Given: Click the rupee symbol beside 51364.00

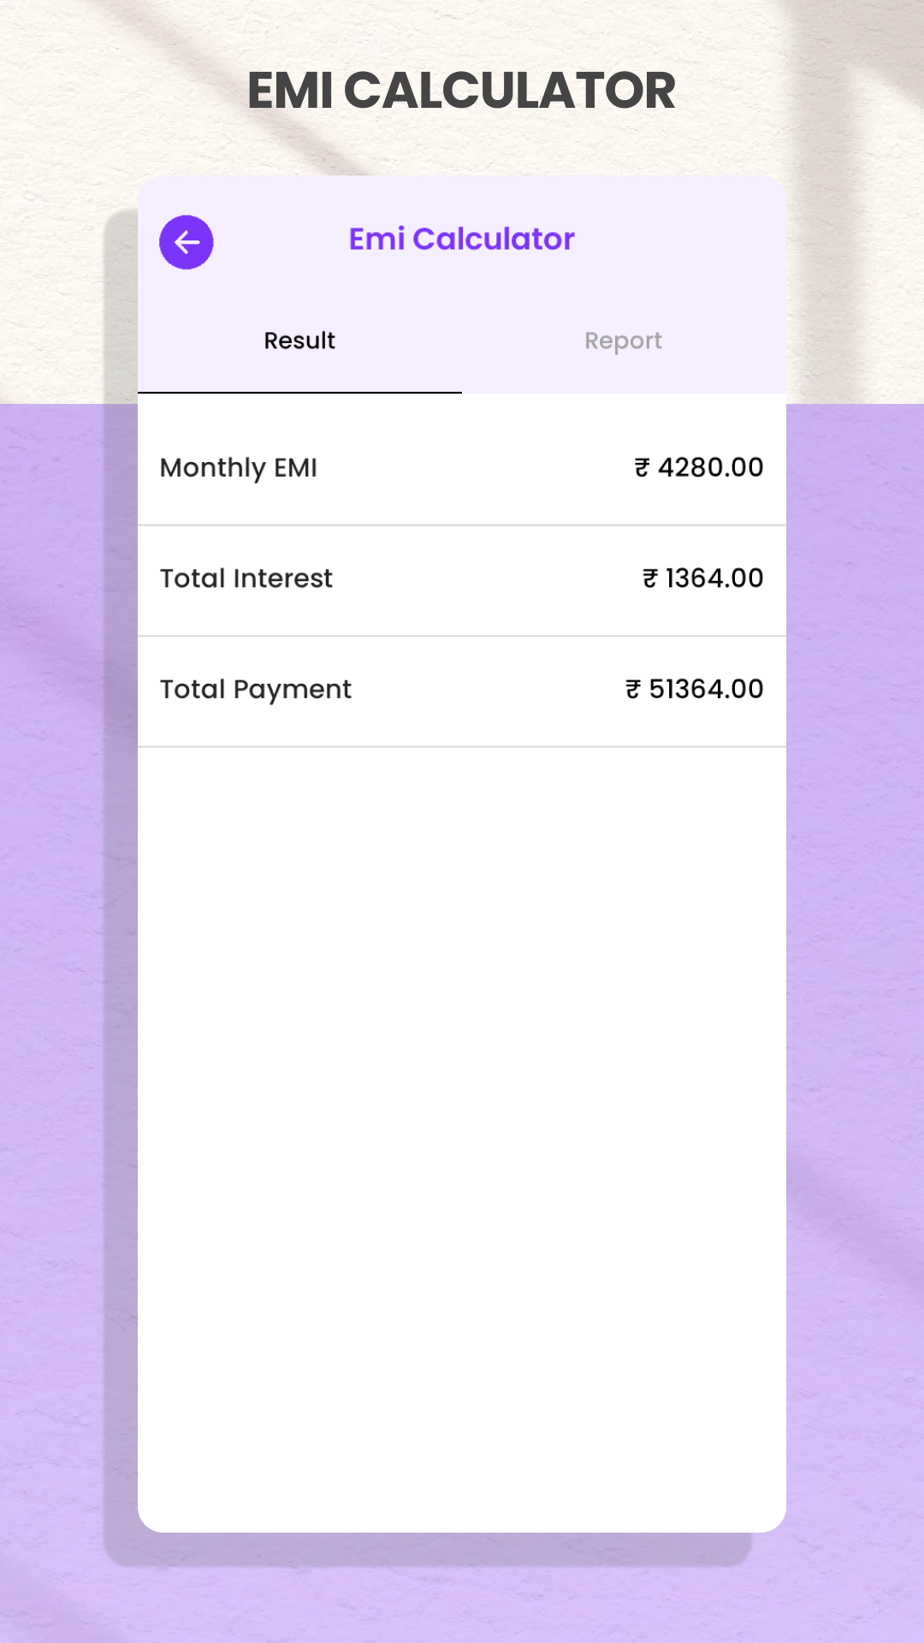Looking at the screenshot, I should tap(633, 689).
